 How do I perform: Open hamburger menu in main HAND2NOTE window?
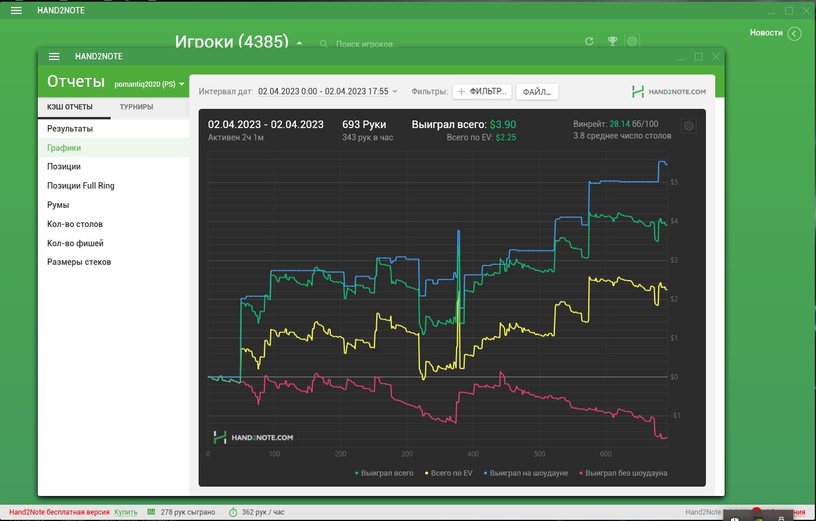pyautogui.click(x=16, y=10)
